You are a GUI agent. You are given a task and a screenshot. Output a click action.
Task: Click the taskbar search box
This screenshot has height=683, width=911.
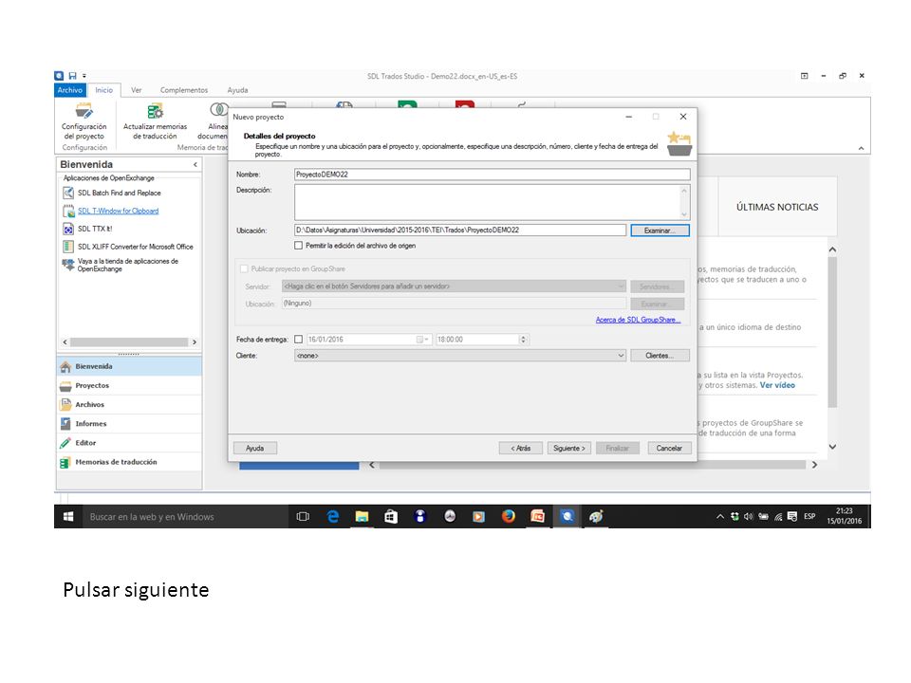[185, 516]
